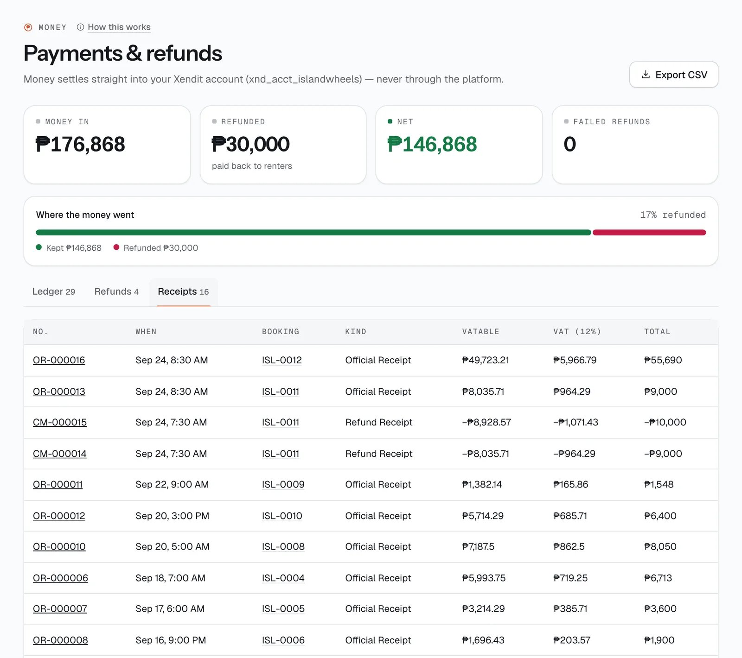
Task: Click the Net card showing ₱146,868
Action: click(459, 145)
